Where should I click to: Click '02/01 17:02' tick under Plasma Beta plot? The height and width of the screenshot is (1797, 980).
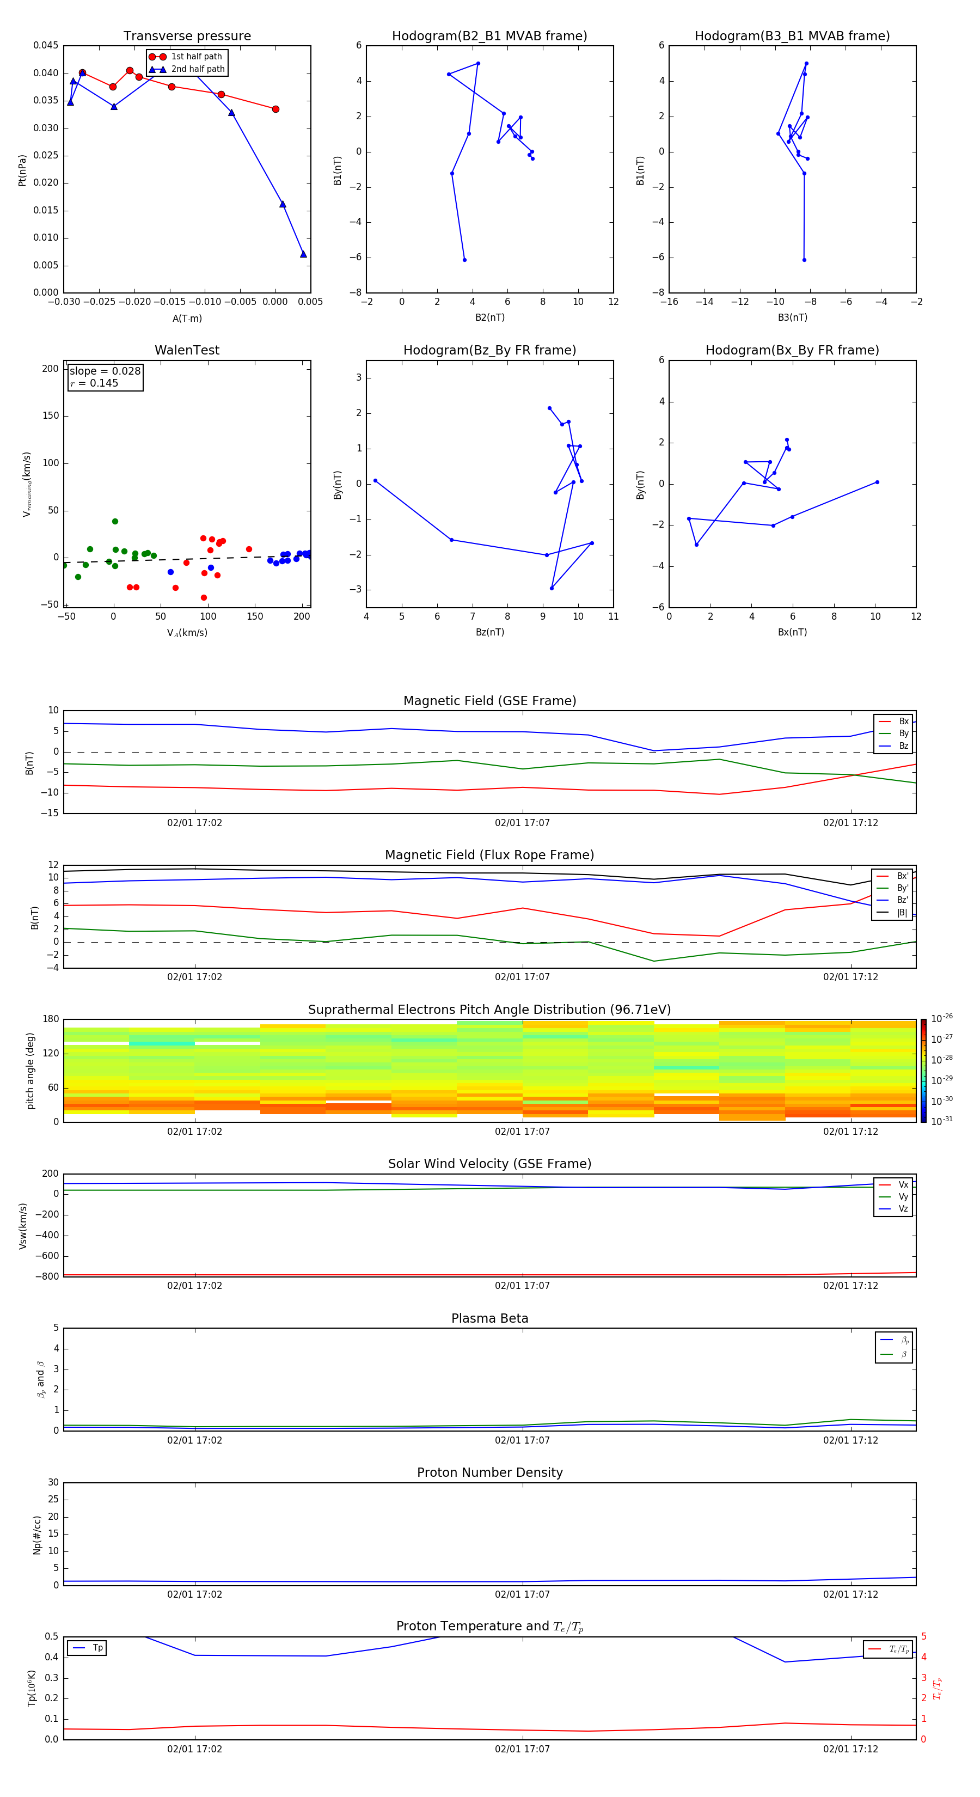point(194,1440)
